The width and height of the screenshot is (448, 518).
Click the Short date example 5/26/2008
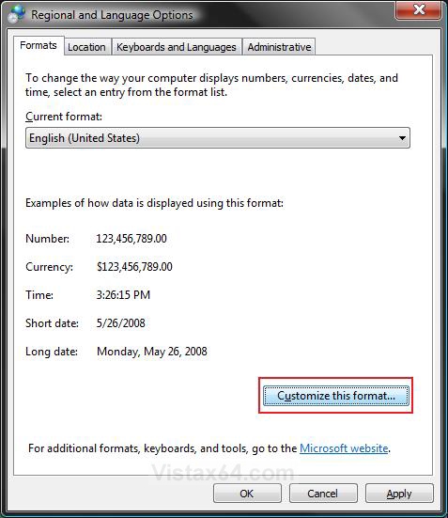(x=120, y=323)
